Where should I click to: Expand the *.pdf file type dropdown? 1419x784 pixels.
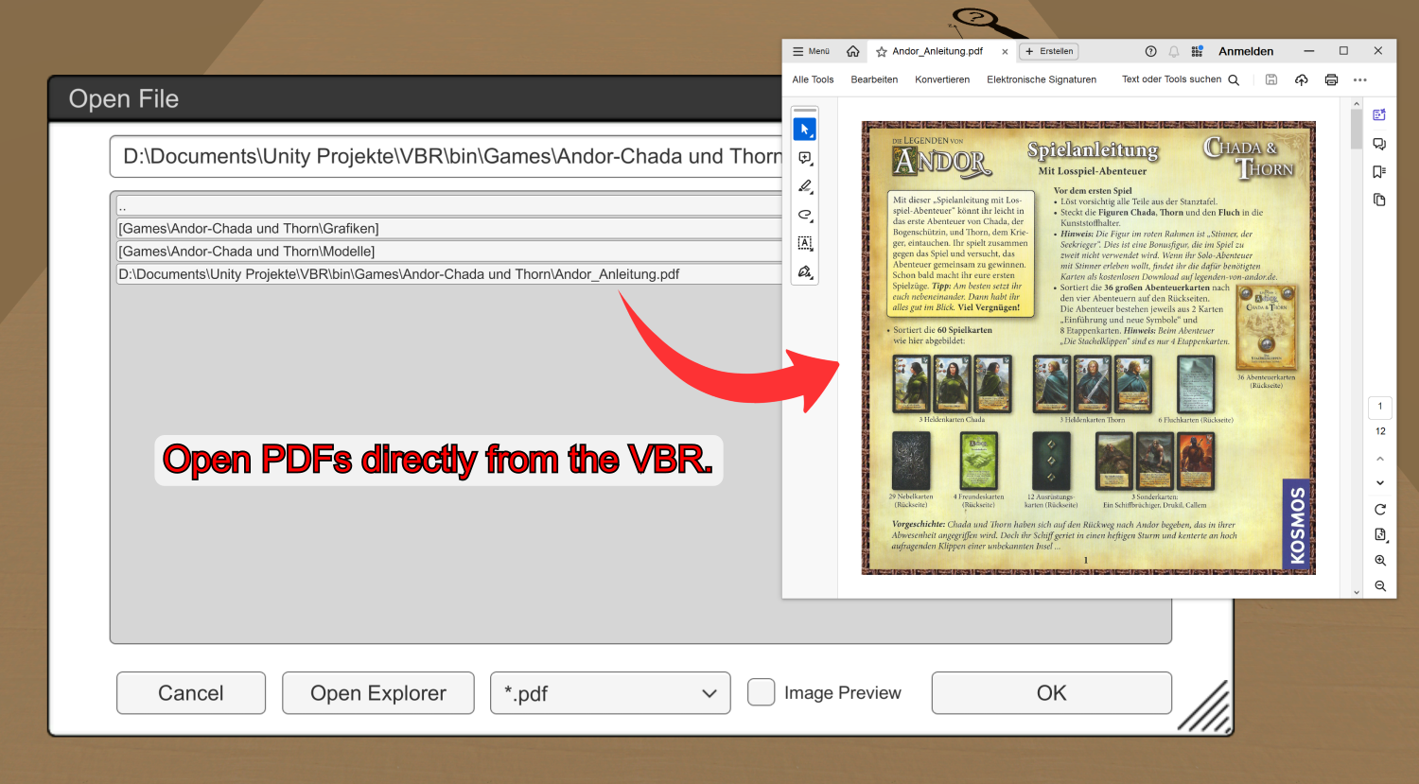tap(610, 693)
